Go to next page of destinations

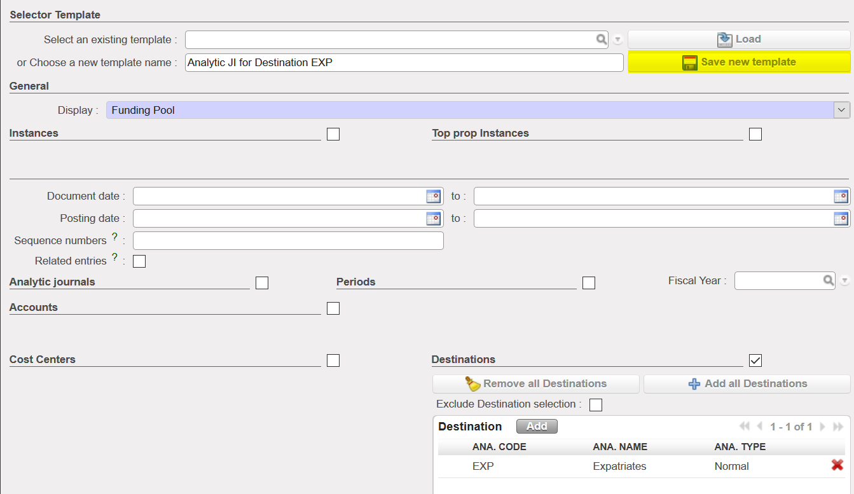click(x=823, y=427)
